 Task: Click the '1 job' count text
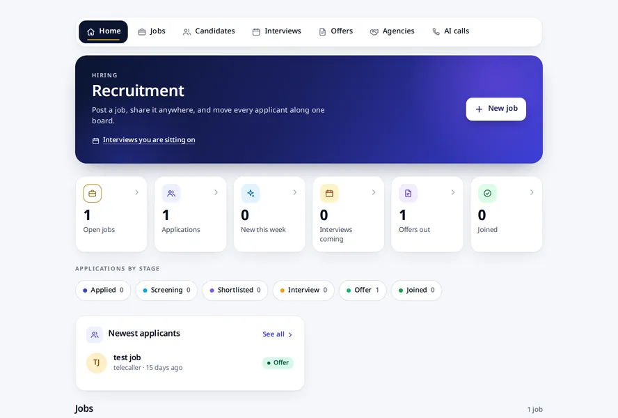click(535, 410)
